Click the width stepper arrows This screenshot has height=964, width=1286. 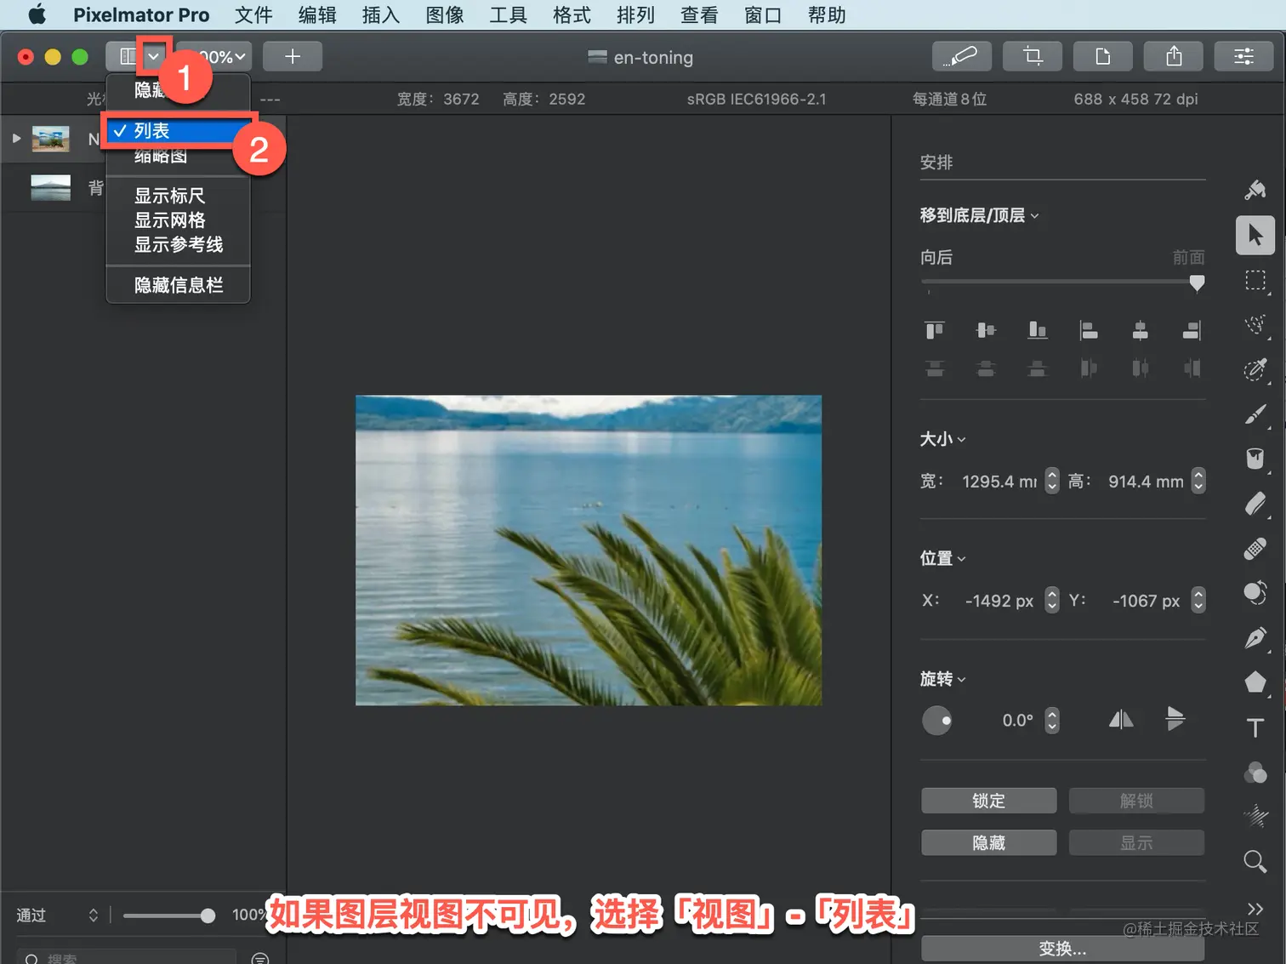click(x=1052, y=481)
